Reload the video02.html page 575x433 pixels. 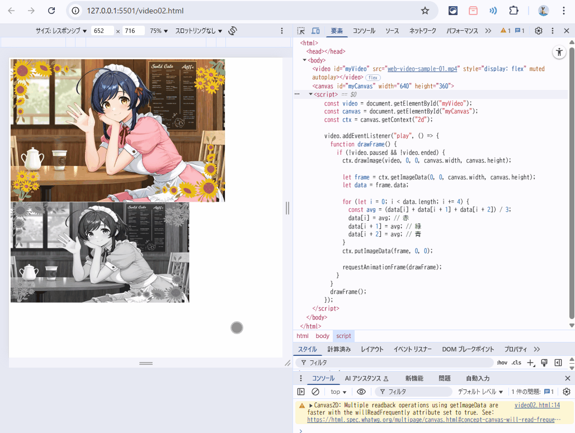point(51,11)
